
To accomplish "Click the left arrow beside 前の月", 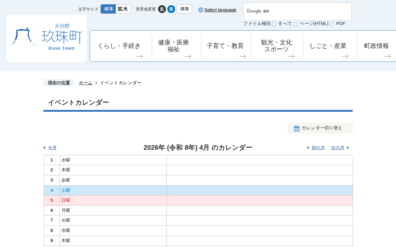I will [x=308, y=148].
